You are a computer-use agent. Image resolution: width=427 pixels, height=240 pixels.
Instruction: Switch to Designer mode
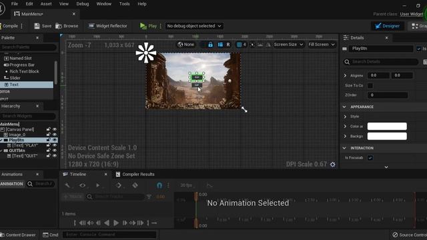[x=387, y=26]
